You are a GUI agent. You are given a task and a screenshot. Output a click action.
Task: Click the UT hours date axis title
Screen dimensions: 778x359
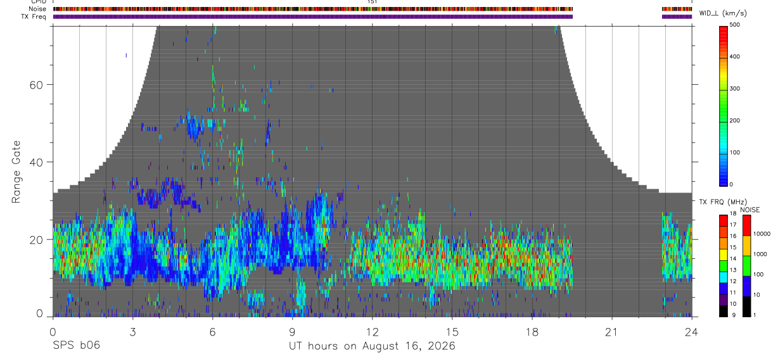[x=372, y=346]
